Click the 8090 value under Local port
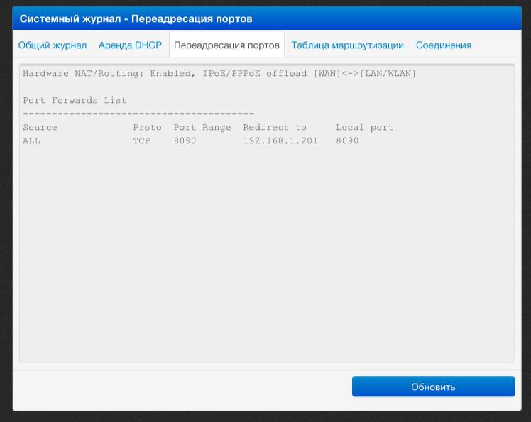The width and height of the screenshot is (531, 422). tap(347, 140)
